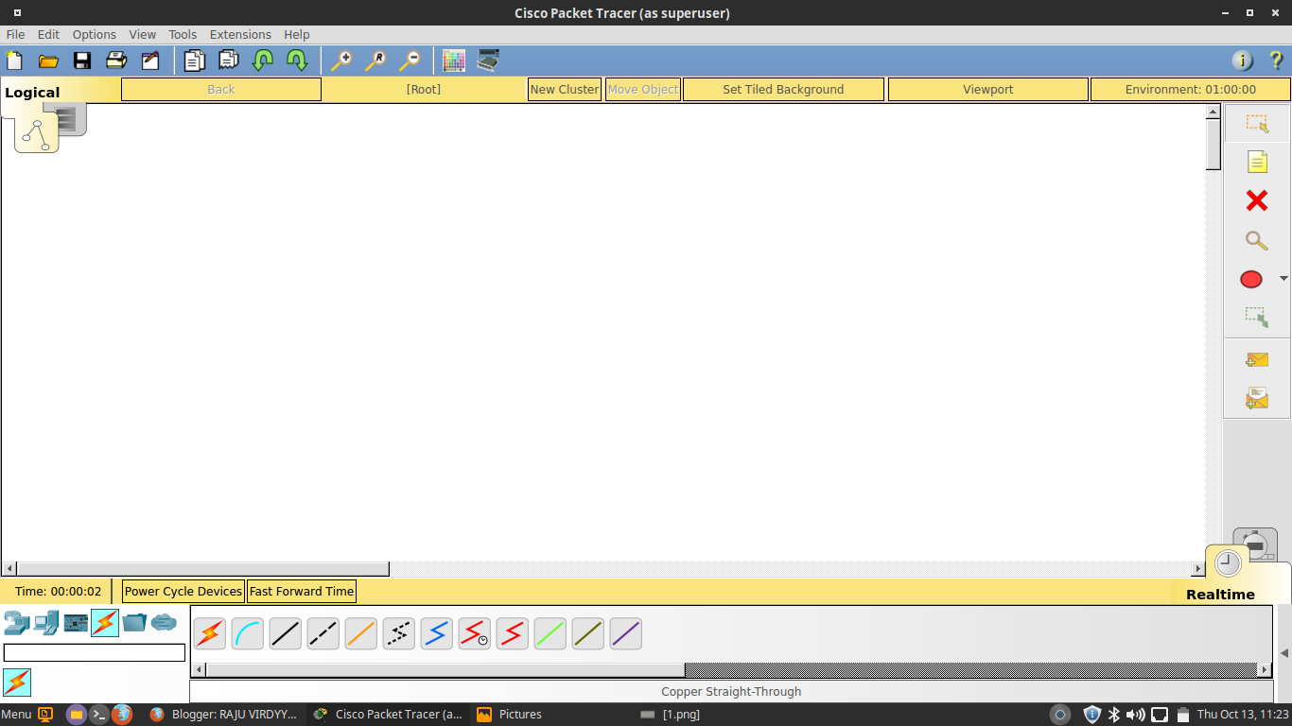1292x726 pixels.
Task: Pick the Place Note tool
Action: click(1257, 163)
